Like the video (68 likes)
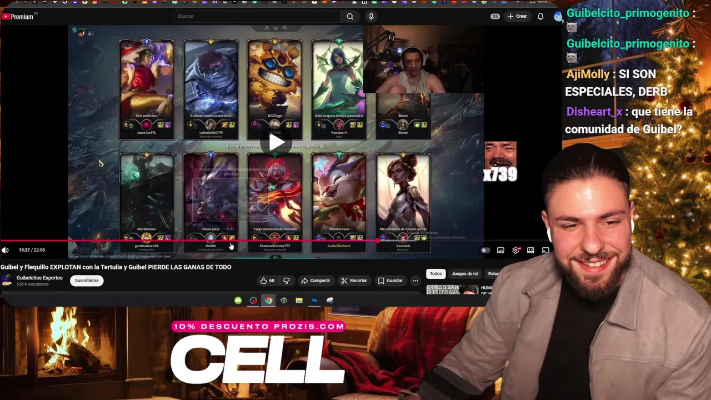 coord(268,281)
